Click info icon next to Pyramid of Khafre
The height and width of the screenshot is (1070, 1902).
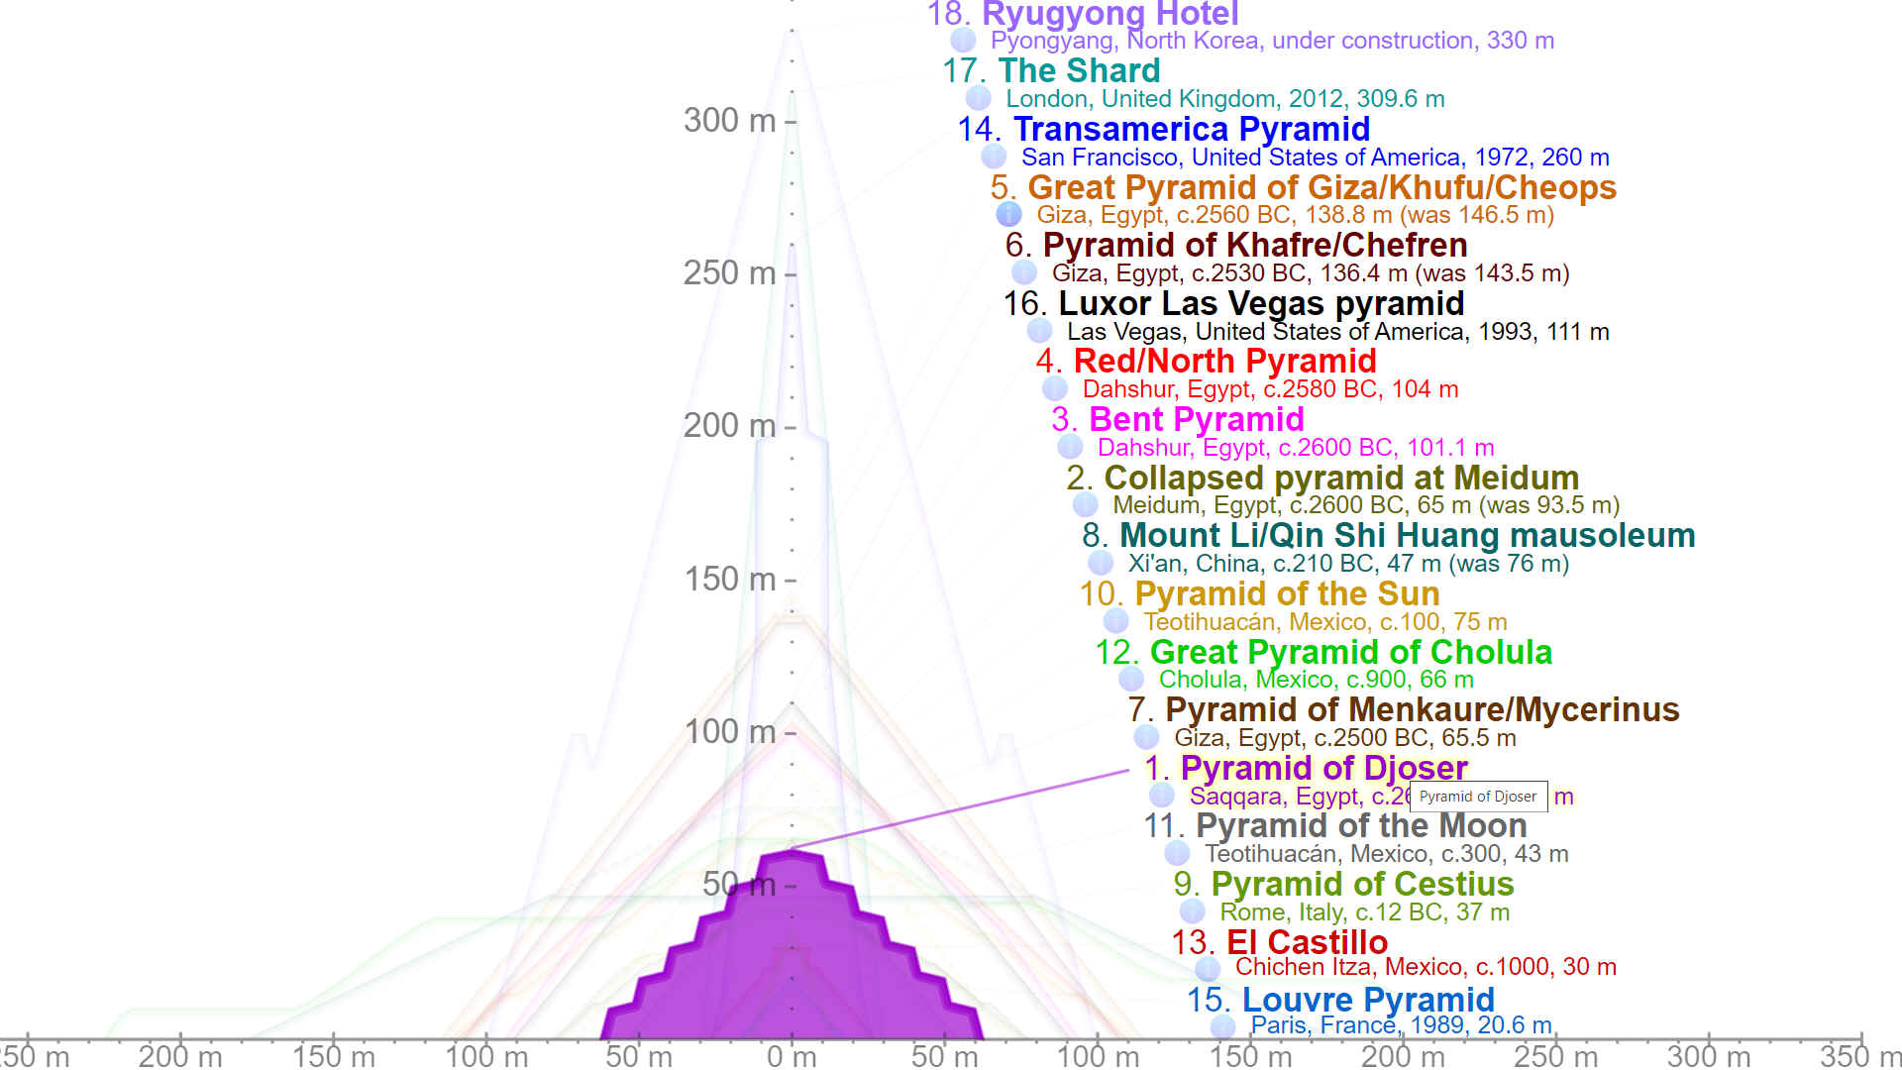pos(1024,271)
